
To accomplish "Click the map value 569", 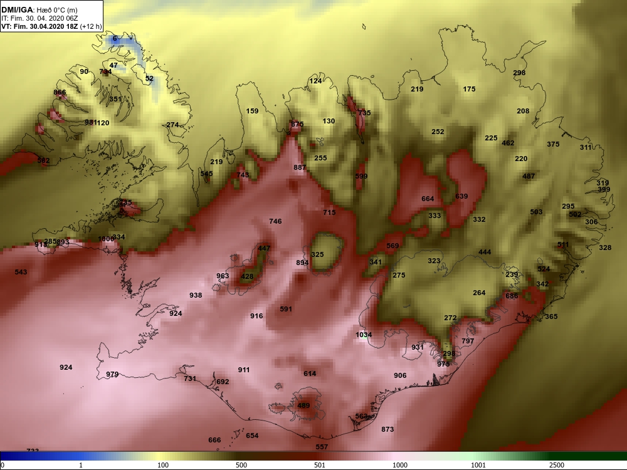I will (393, 246).
